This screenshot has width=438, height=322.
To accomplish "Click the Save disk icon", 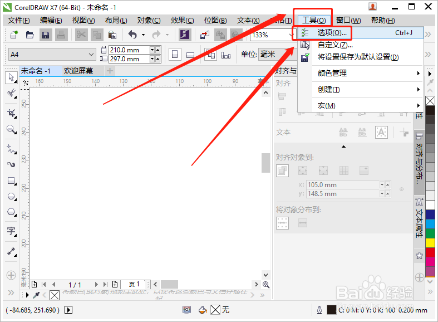I will point(45,35).
